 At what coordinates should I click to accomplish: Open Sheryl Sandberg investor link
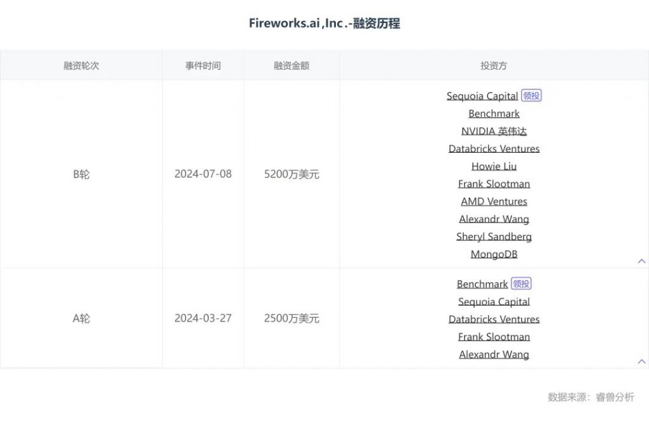[494, 237]
